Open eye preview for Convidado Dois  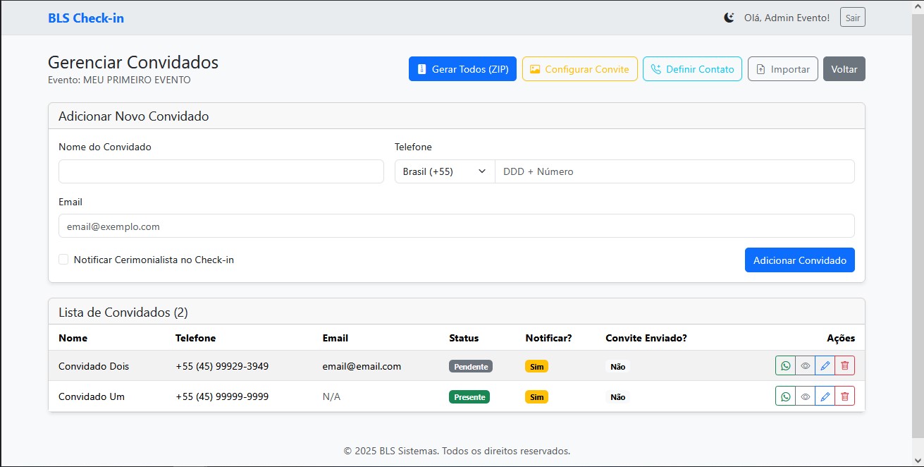(x=805, y=365)
